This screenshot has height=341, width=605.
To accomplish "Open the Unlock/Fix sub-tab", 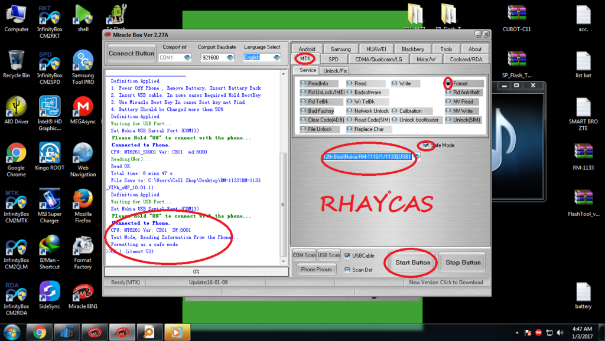I will point(335,71).
